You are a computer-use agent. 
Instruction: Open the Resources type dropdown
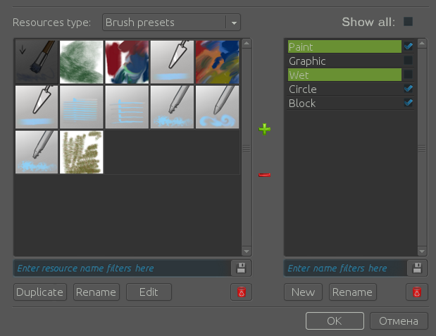171,23
